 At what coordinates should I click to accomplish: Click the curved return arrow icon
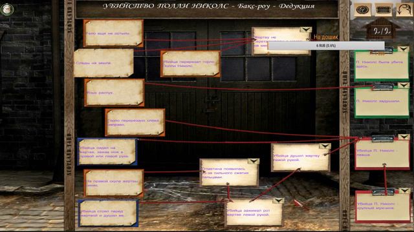coord(404,10)
